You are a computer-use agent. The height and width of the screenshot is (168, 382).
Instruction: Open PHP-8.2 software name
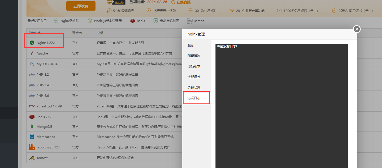coord(43,75)
